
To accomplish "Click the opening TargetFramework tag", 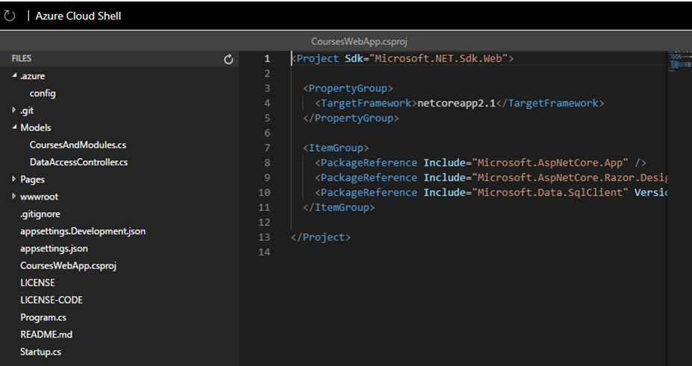I will tap(366, 103).
